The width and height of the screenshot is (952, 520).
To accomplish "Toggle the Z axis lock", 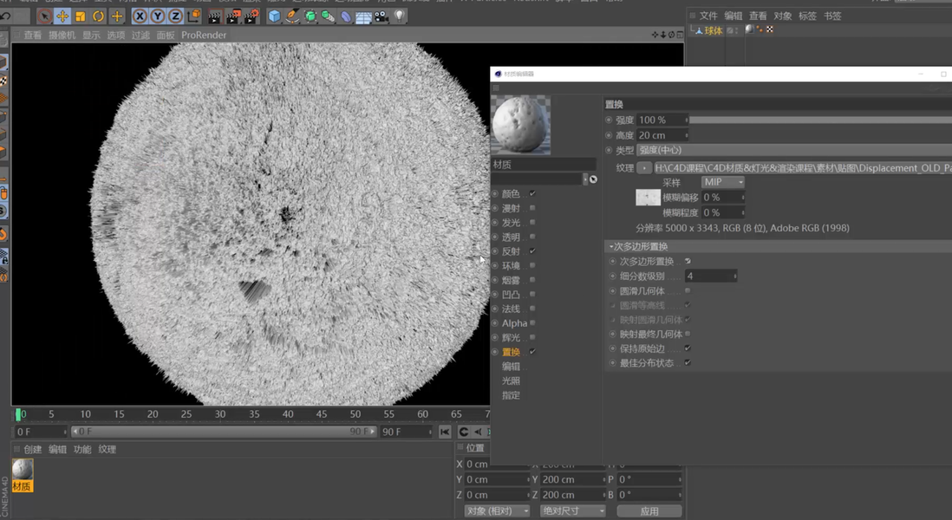I will (x=175, y=16).
